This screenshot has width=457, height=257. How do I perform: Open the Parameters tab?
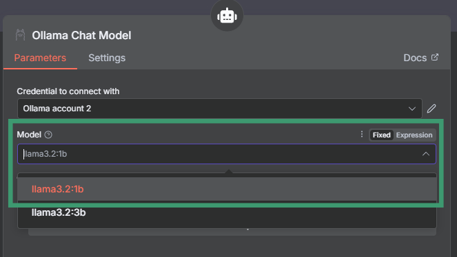(40, 58)
